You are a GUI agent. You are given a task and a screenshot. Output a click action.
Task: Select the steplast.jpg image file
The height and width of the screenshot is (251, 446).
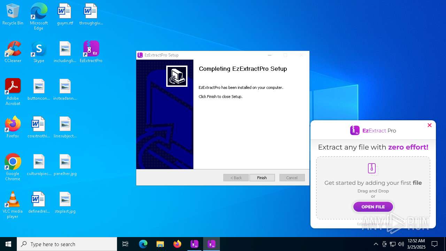(x=65, y=203)
